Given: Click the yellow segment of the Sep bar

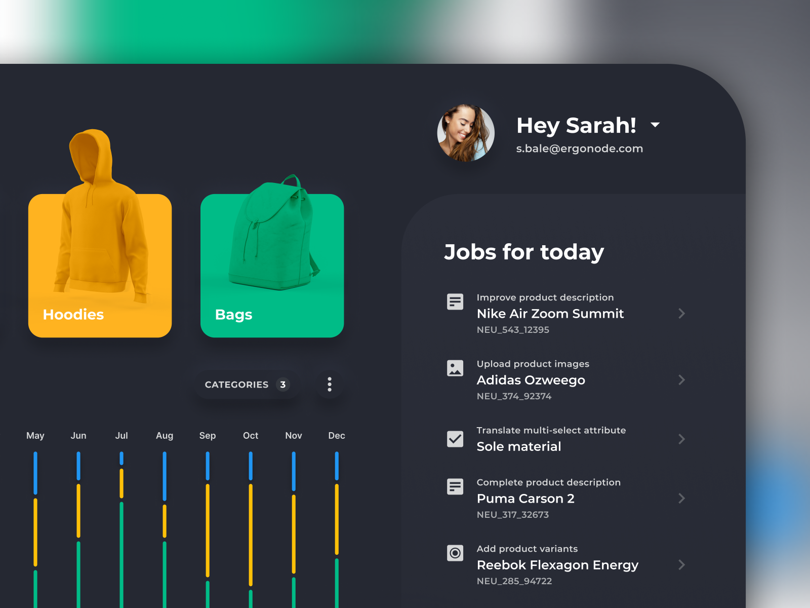Looking at the screenshot, I should click(208, 530).
